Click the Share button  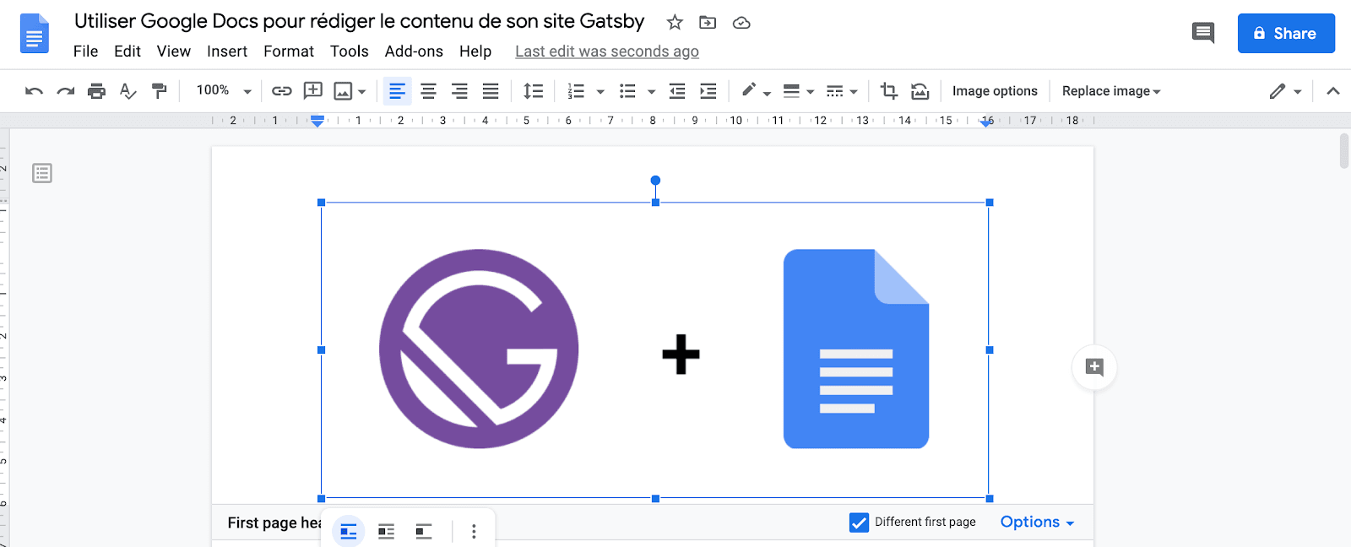1286,33
